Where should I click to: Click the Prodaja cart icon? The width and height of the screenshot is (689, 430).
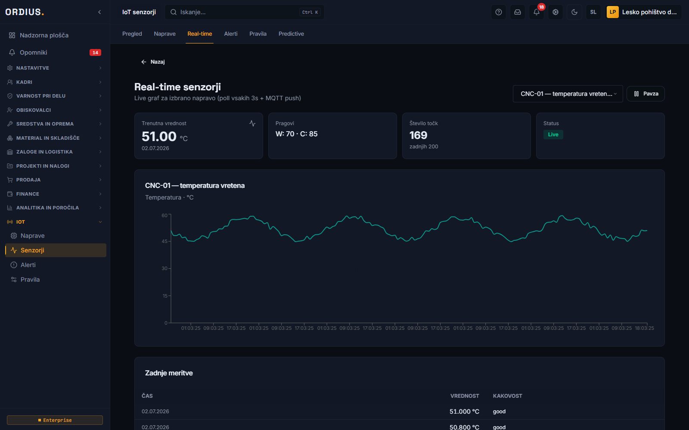tap(10, 180)
